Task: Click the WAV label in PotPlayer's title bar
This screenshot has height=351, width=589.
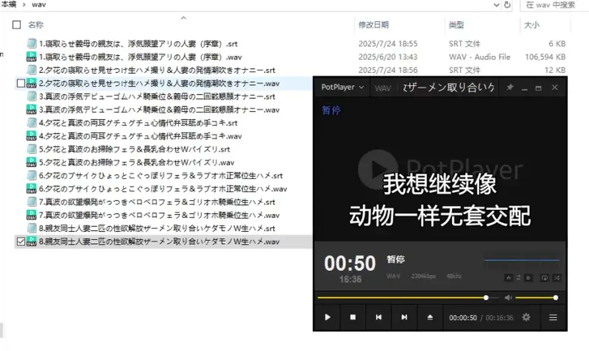Action: click(383, 88)
